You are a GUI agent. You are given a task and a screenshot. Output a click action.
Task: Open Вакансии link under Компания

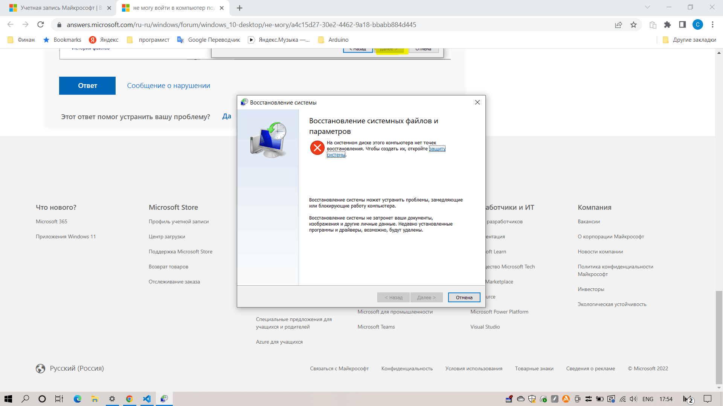[589, 221]
